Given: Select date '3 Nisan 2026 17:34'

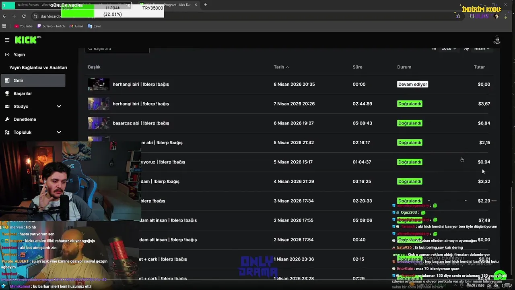Looking at the screenshot, I should [294, 201].
